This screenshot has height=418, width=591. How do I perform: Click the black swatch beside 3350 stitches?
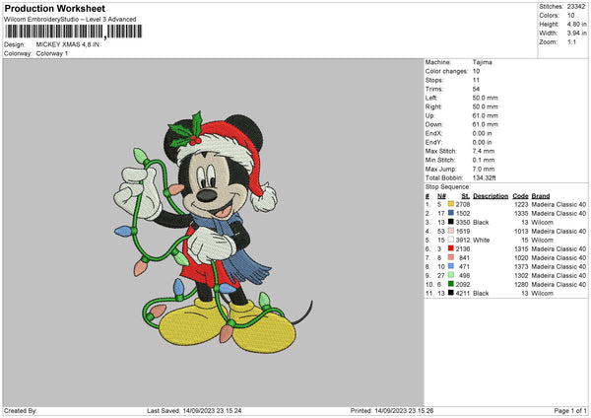click(450, 222)
